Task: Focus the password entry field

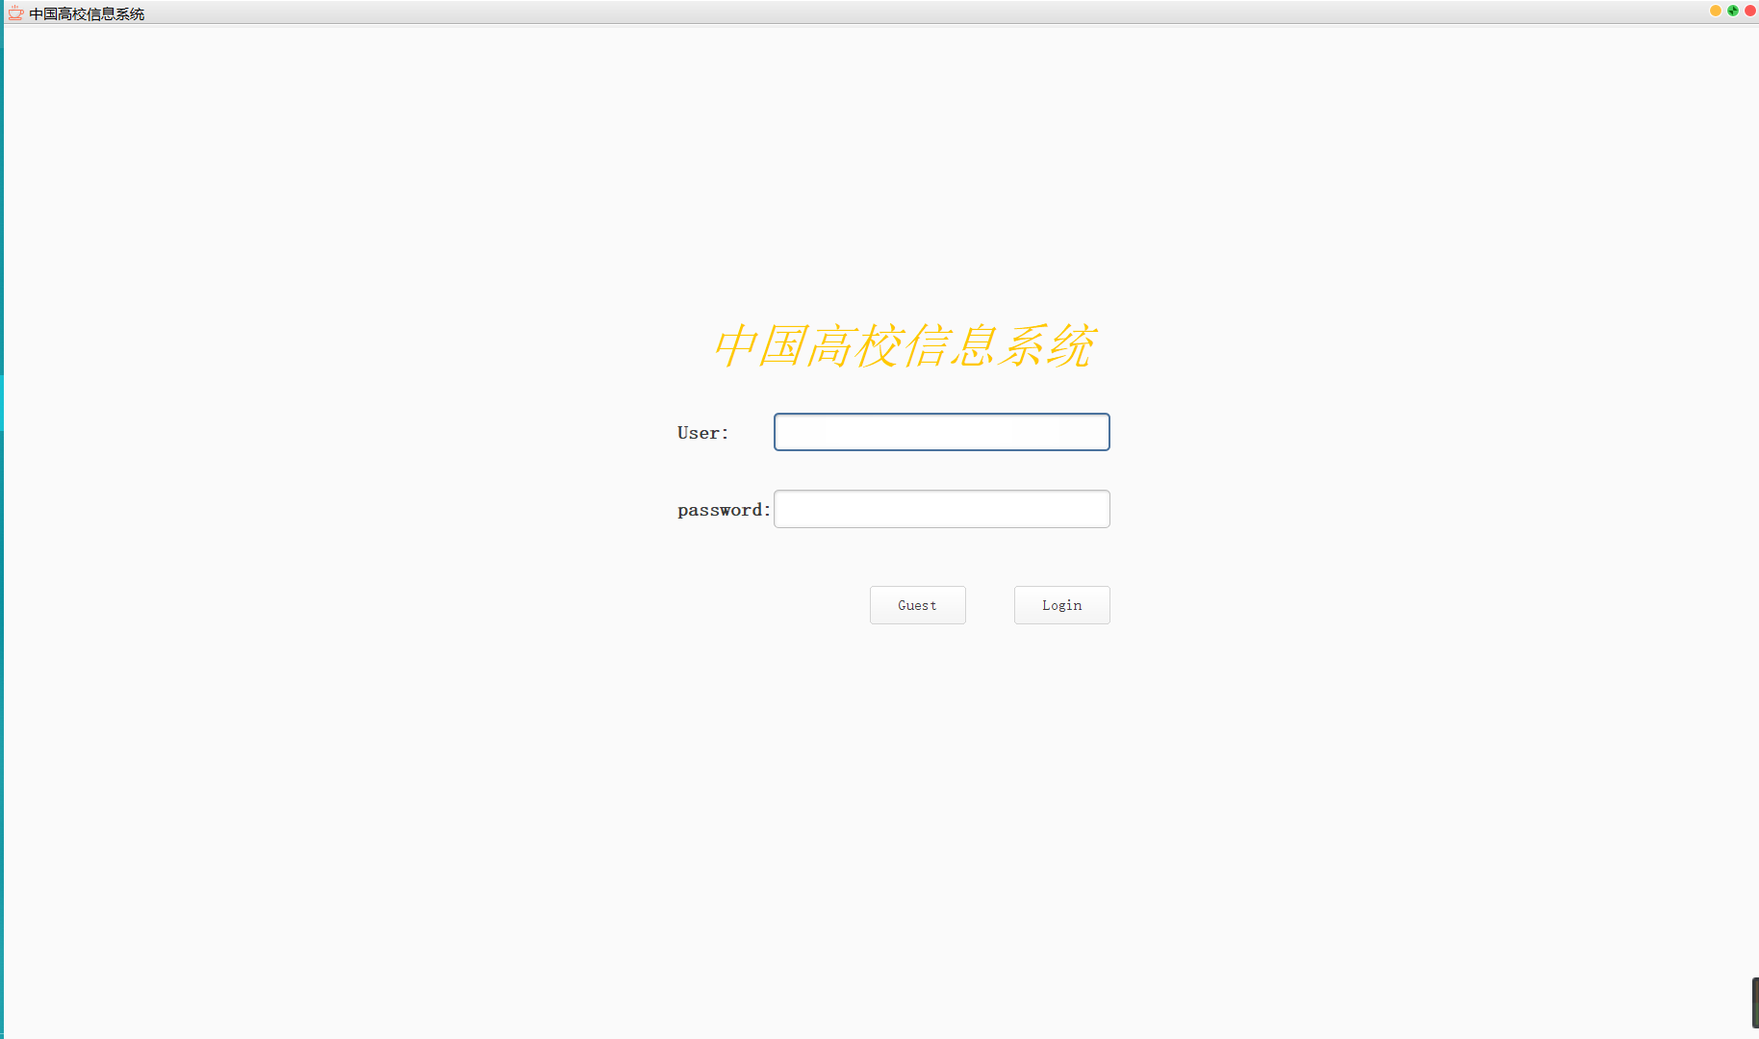Action: (x=940, y=508)
